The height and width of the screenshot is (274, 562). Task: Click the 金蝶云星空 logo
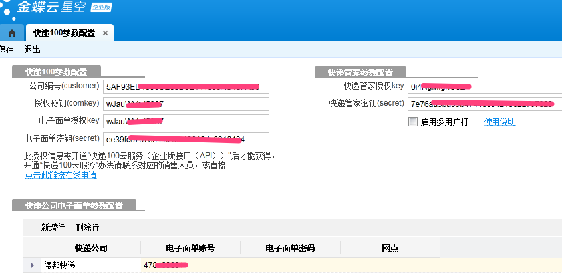57,9
